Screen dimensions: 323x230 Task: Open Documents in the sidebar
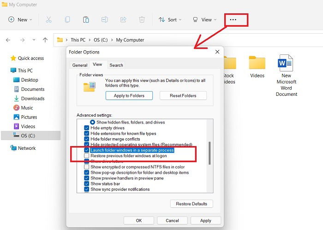[x=29, y=89]
